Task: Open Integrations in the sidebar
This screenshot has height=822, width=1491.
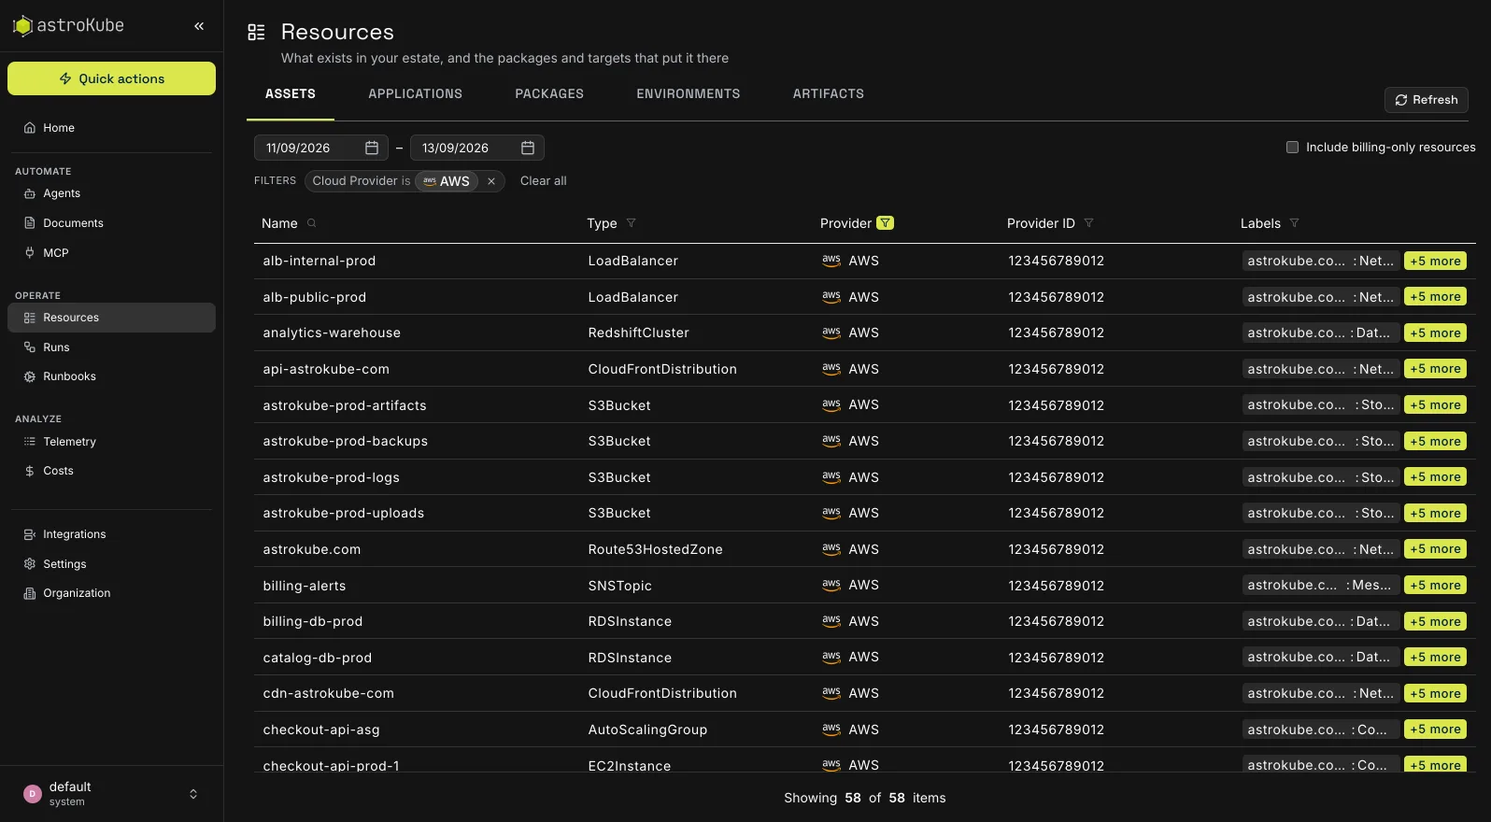Action: (111, 534)
